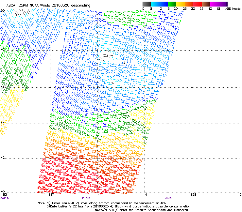Click the NOAA/NESDIS credit line
This screenshot has width=242, height=212.
click(141, 210)
